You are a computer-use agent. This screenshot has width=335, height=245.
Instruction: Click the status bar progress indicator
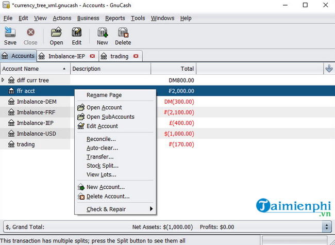tap(294, 240)
